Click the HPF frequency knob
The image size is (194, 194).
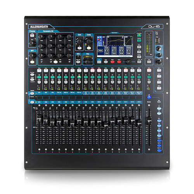32,55
